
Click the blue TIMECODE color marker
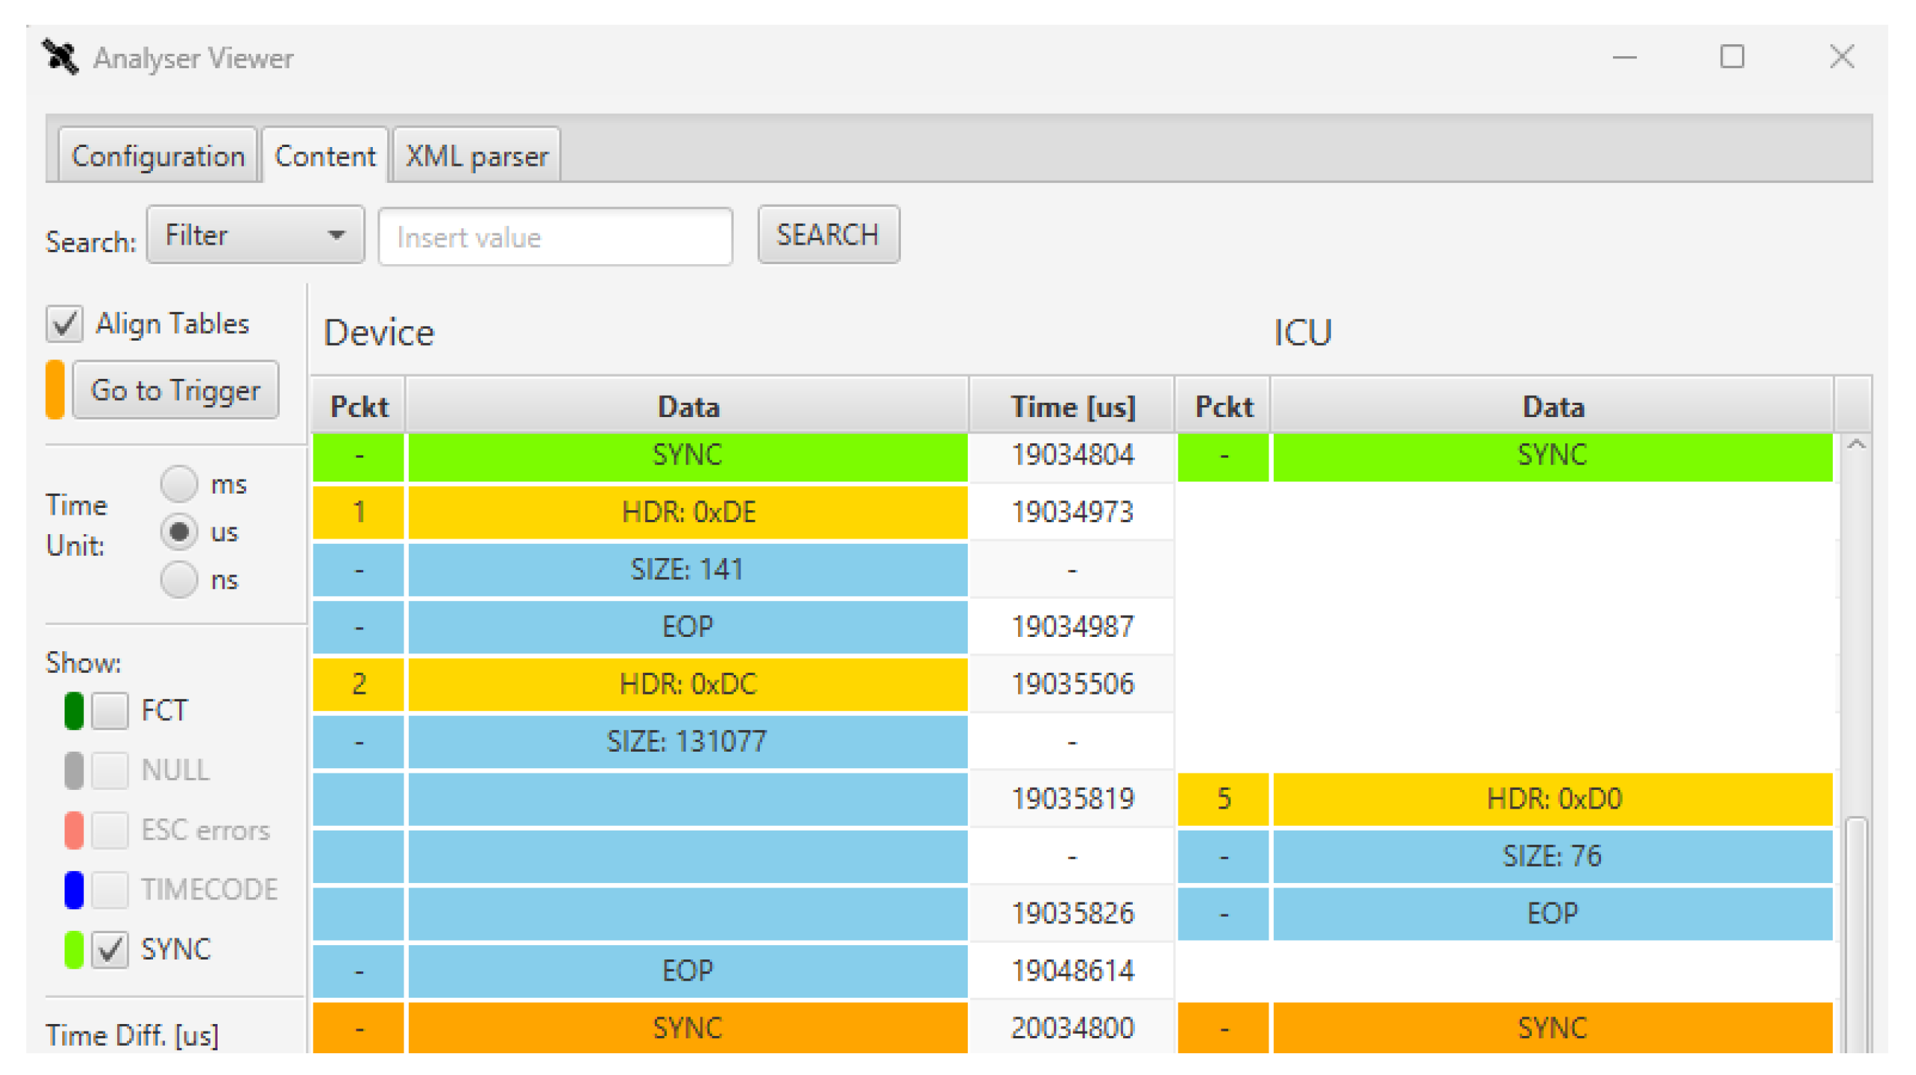(x=74, y=889)
